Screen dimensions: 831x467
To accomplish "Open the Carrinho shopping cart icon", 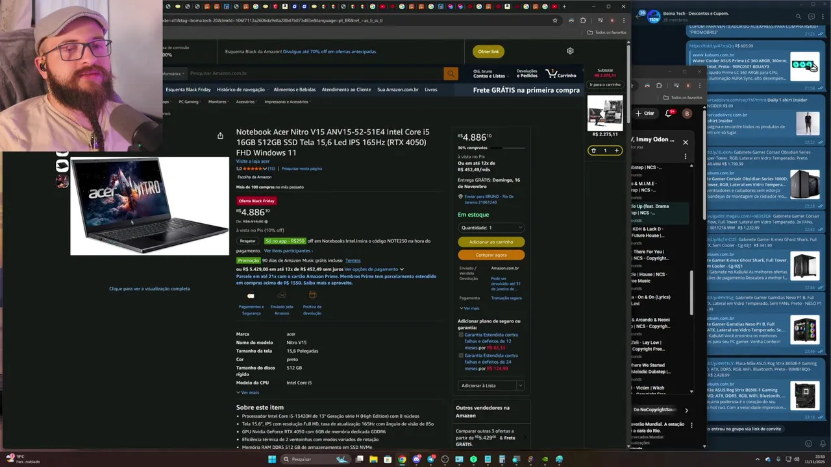I will pos(561,73).
